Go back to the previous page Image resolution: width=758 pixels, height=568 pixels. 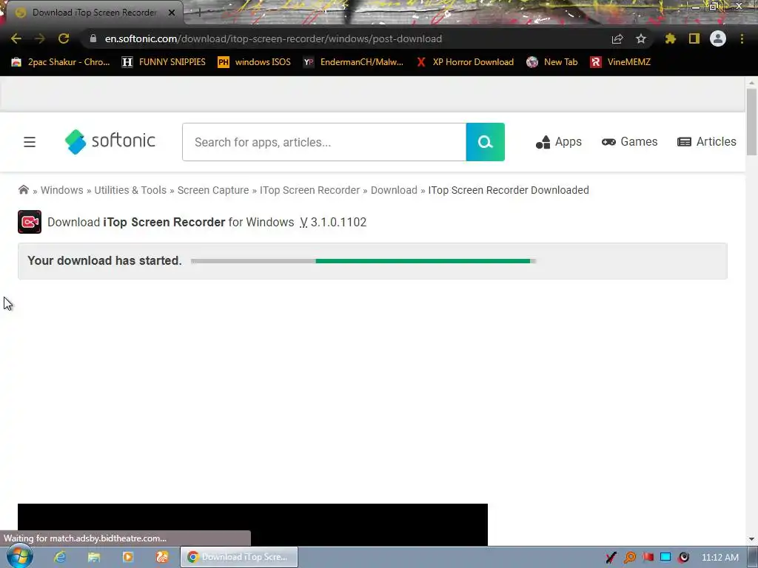tap(16, 38)
